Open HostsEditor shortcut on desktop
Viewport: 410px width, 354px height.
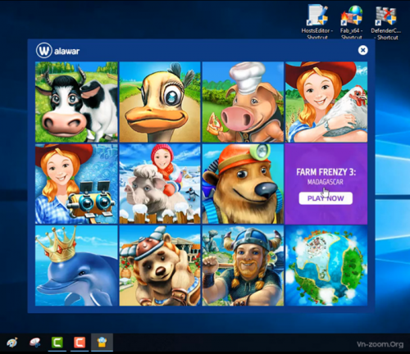pyautogui.click(x=317, y=22)
